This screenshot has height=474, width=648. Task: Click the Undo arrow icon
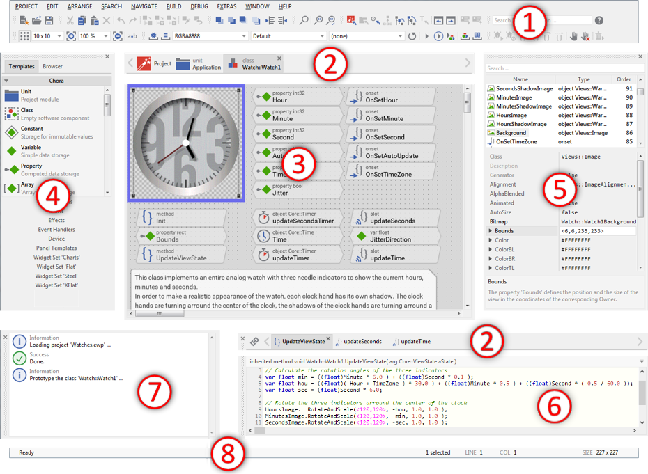tap(121, 20)
